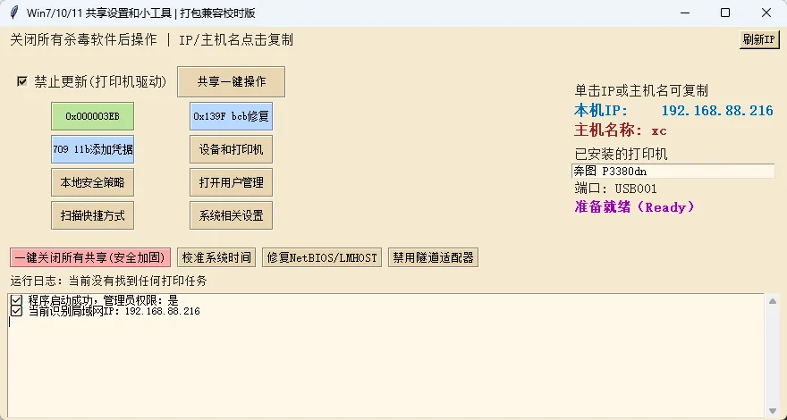Maximize the window
This screenshot has height=420, width=787.
point(725,13)
